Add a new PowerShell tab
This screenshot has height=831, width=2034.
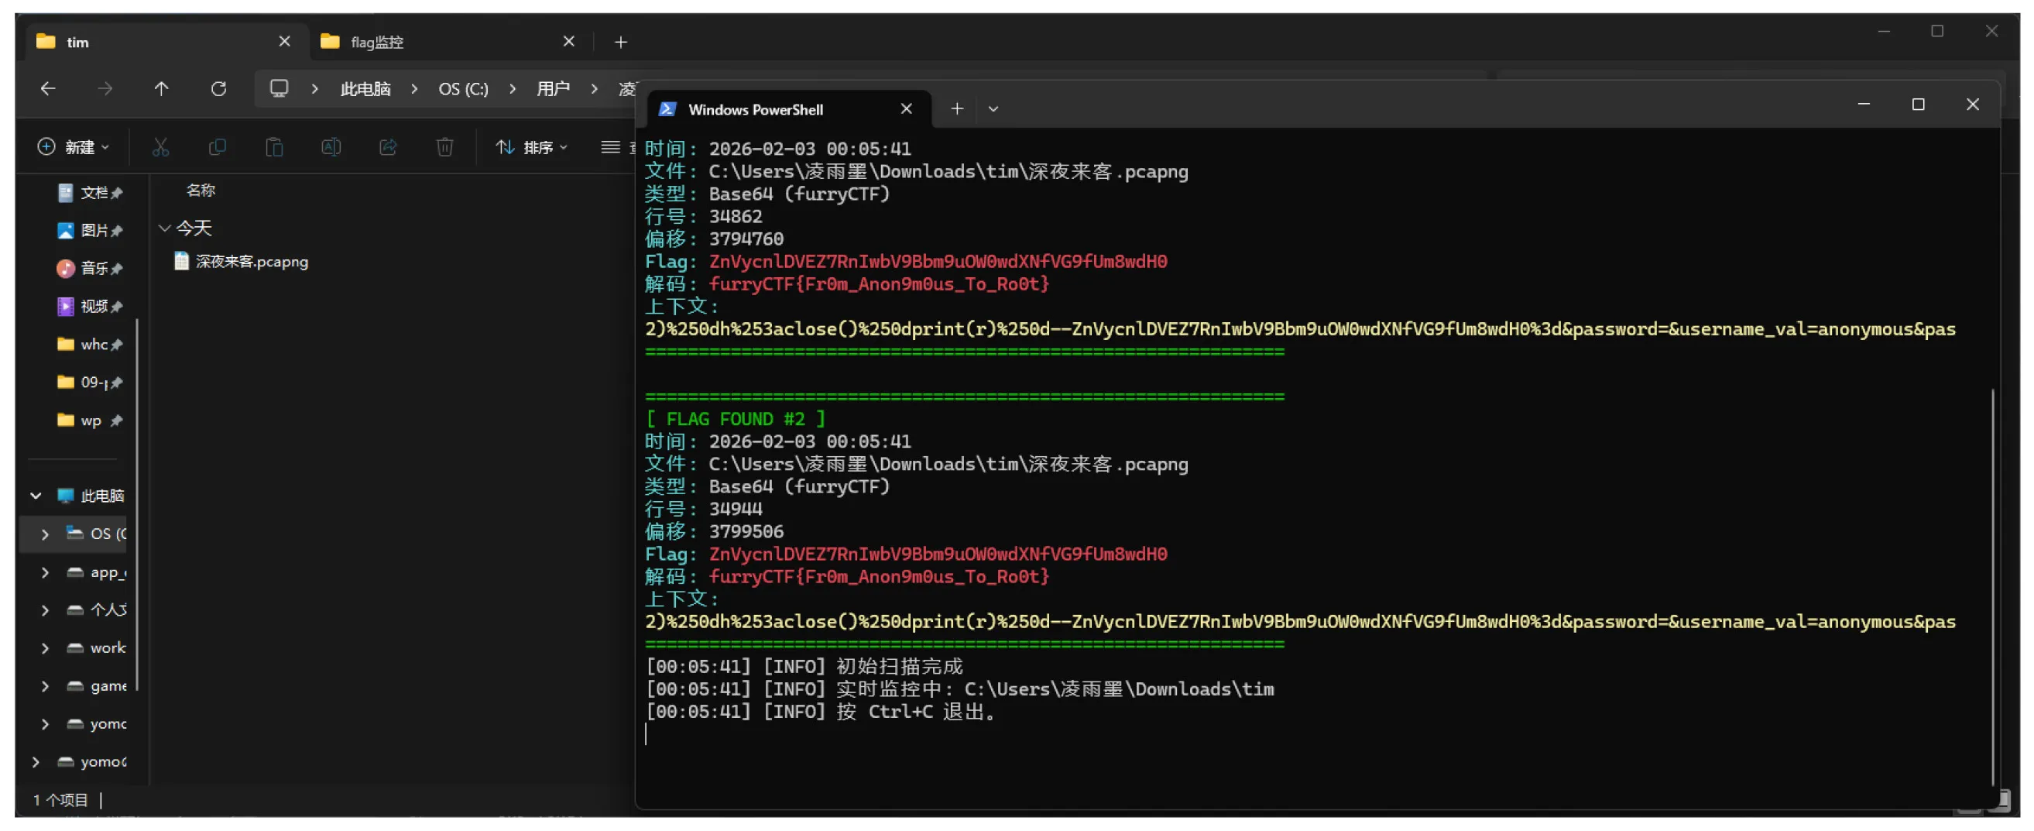[x=957, y=109]
